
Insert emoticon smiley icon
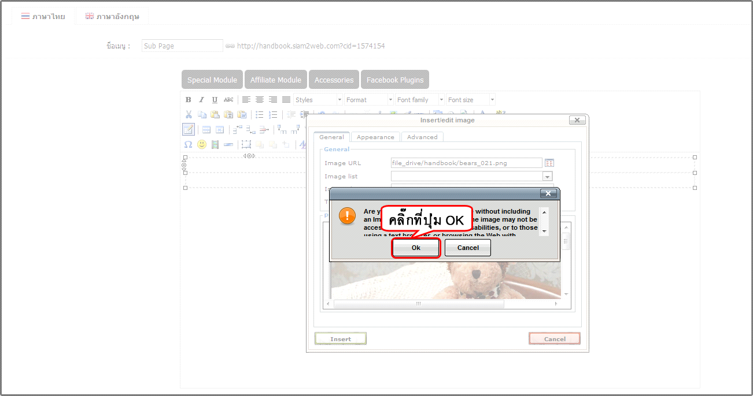pos(202,144)
